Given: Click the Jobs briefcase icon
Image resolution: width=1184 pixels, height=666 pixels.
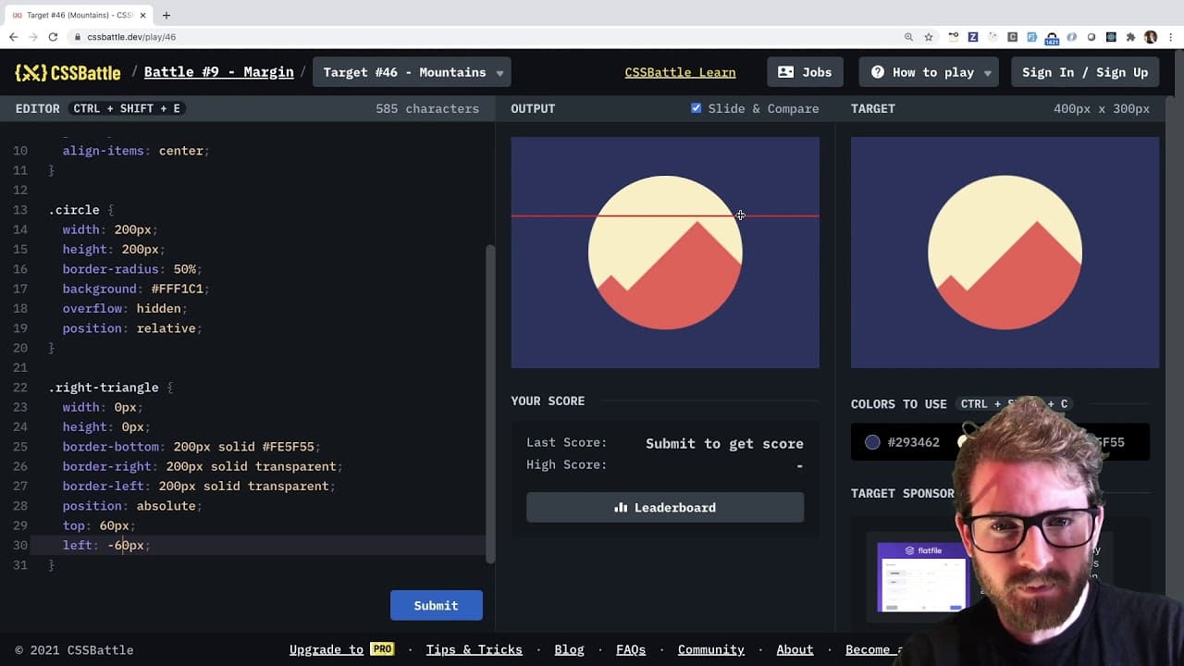Looking at the screenshot, I should pos(786,72).
